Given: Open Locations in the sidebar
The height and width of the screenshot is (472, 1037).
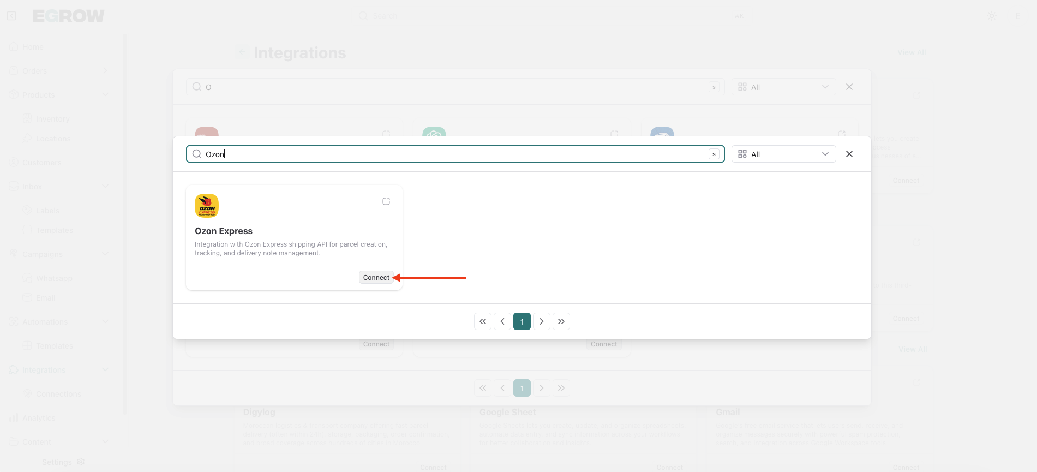Looking at the screenshot, I should (x=53, y=139).
